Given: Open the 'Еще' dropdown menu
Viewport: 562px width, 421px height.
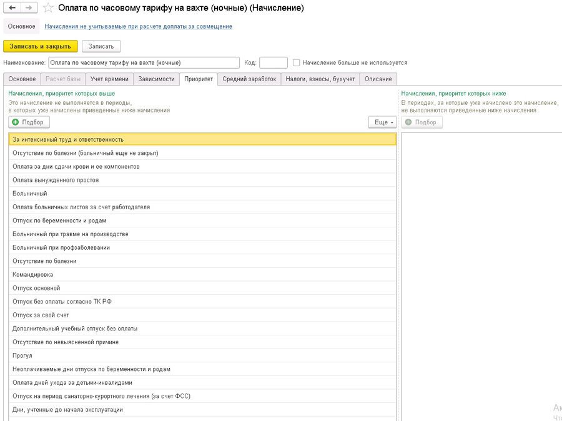Looking at the screenshot, I should tap(382, 122).
